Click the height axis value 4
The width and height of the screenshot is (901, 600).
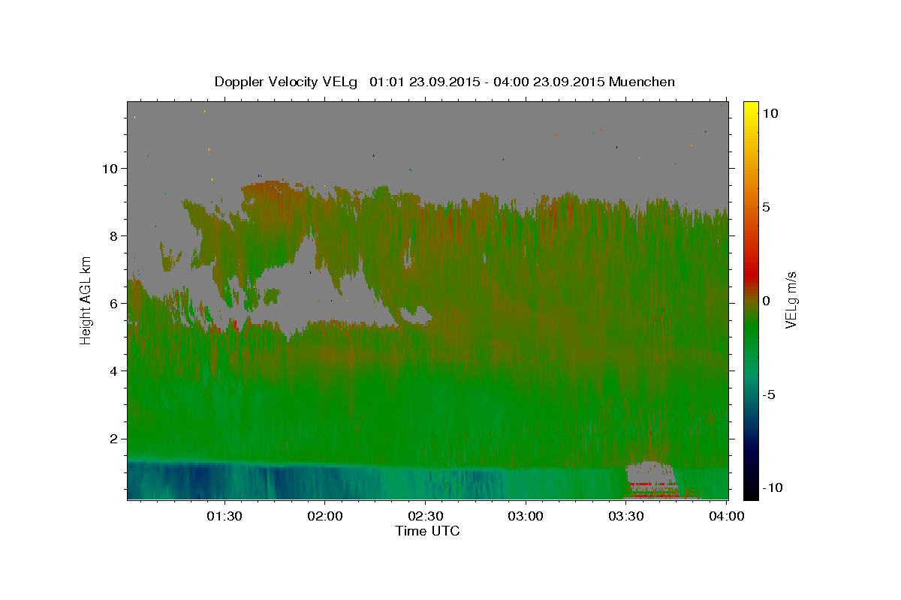pyautogui.click(x=113, y=370)
